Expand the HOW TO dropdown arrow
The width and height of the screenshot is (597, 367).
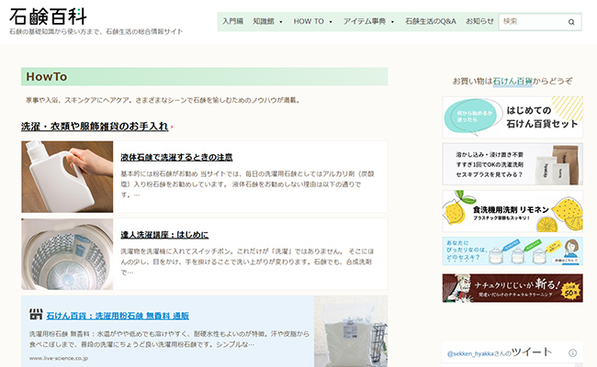coord(331,22)
